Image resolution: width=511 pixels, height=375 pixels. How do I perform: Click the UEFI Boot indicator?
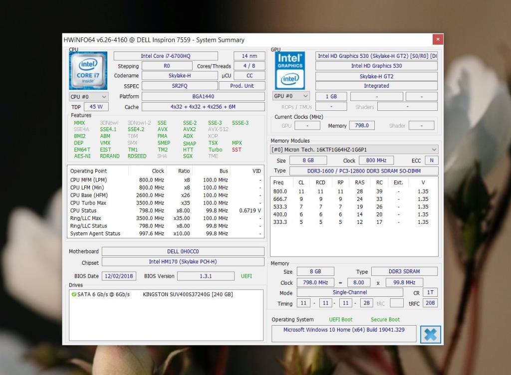[341, 319]
